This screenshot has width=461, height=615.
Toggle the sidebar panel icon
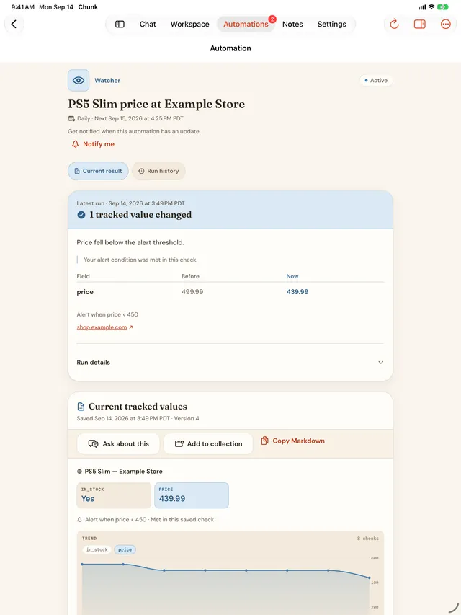coord(120,25)
